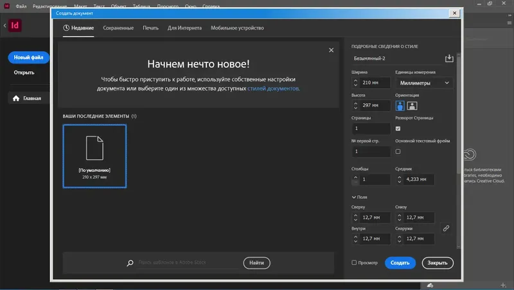
Task: Click the Adobe Stock template search field
Action: pyautogui.click(x=189, y=262)
